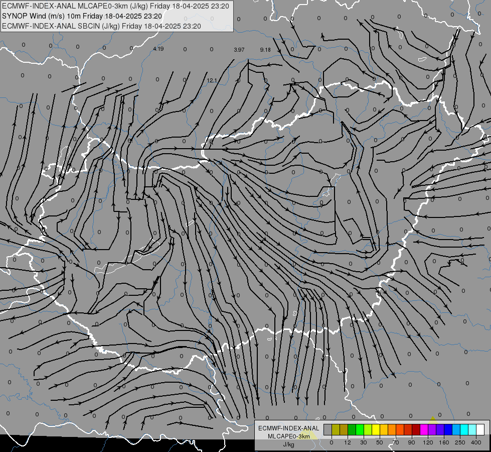The width and height of the screenshot is (491, 452).
Task: Click the legend tick label 50
Action: [380, 442]
